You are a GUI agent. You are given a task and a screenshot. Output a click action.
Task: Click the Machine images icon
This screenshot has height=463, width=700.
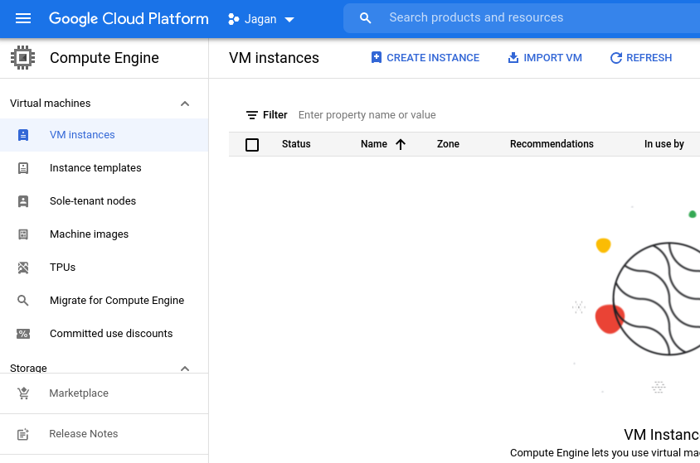point(23,234)
